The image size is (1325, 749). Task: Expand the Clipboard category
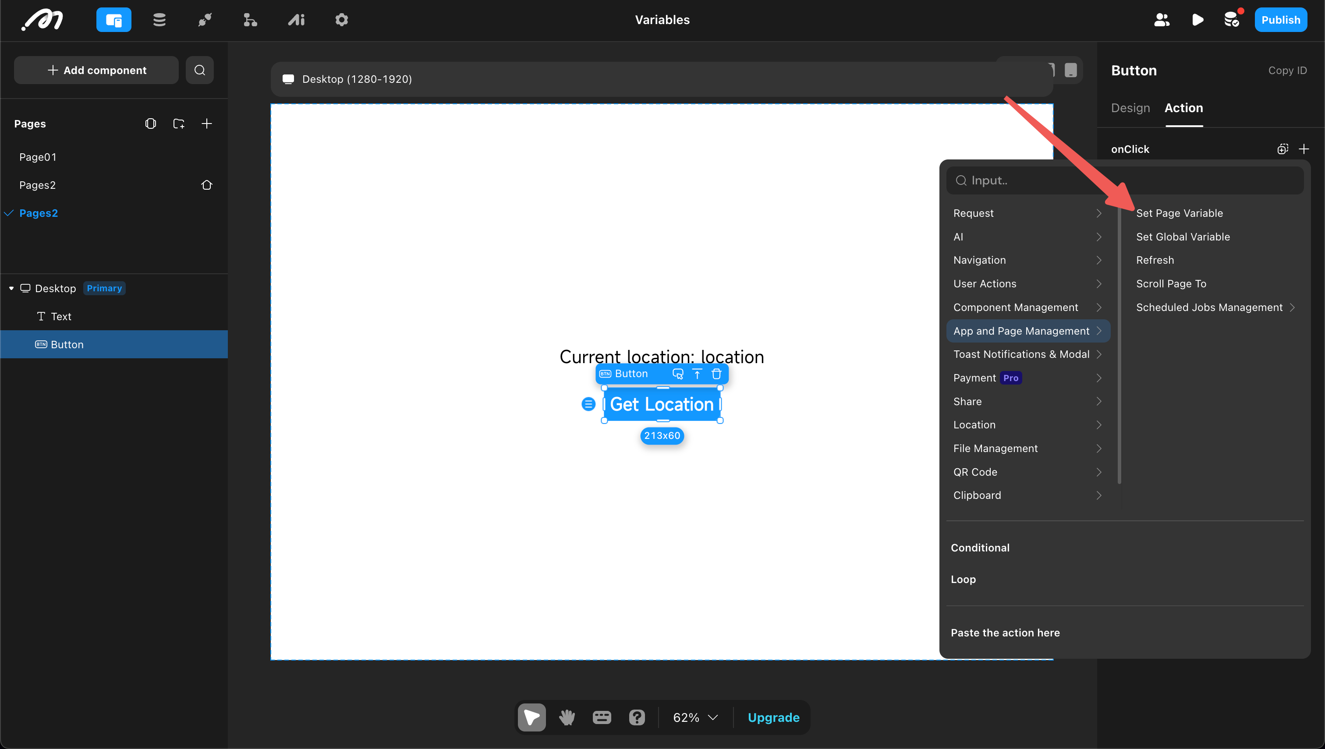[x=1028, y=495]
